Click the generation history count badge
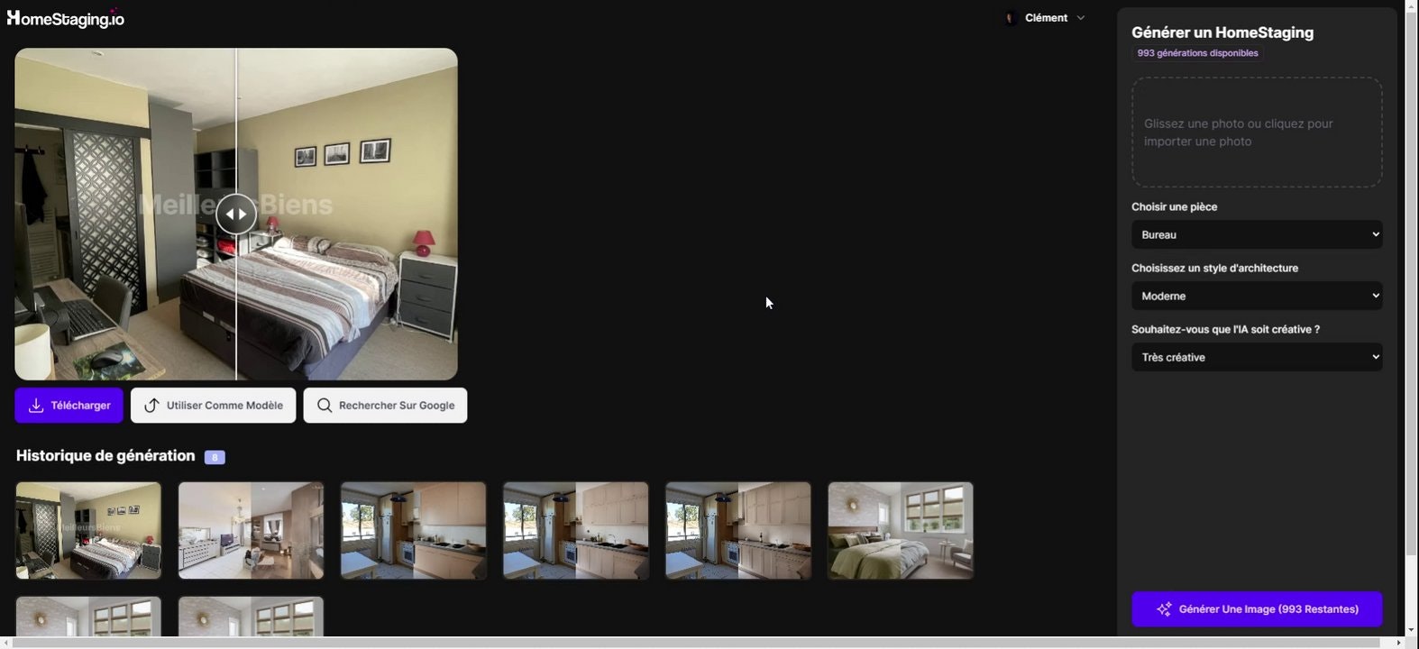1419x649 pixels. [x=215, y=457]
